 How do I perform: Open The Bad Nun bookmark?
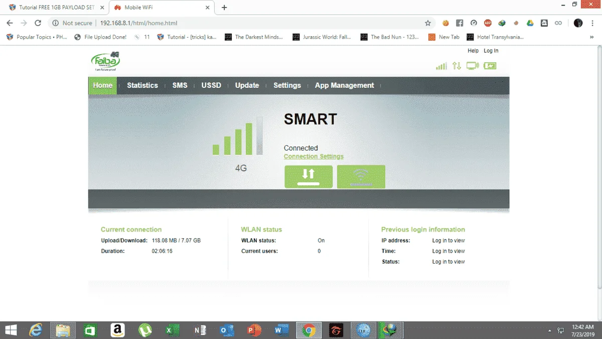pyautogui.click(x=390, y=37)
